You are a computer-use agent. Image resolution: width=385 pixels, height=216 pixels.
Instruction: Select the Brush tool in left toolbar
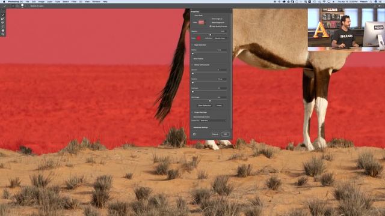3,23
